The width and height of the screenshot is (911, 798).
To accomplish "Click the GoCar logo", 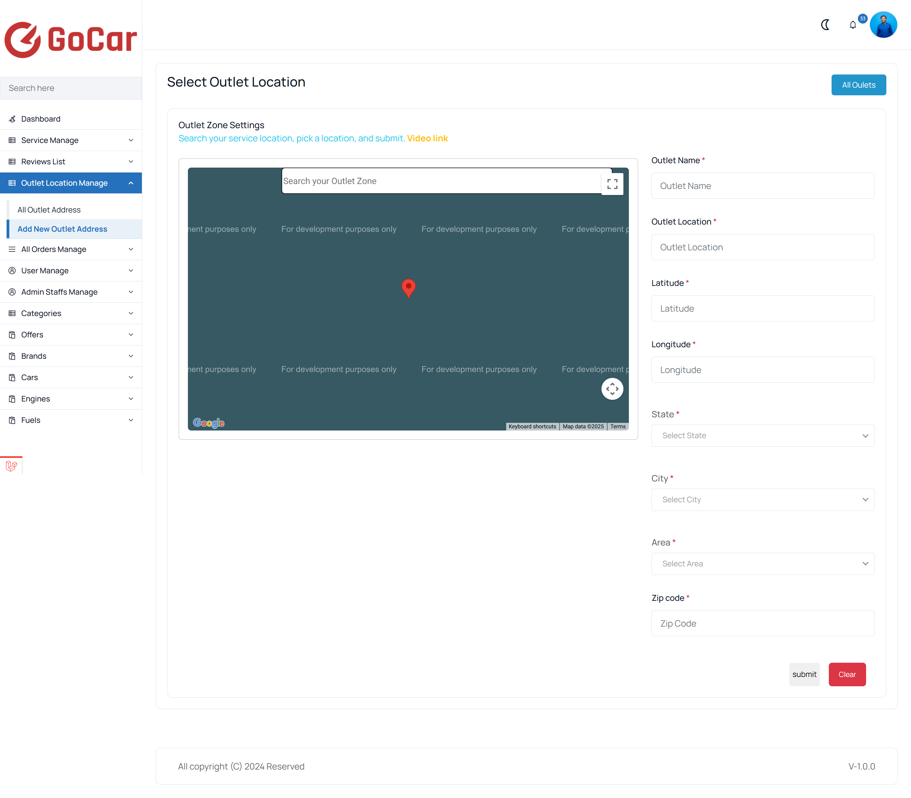I will click(x=70, y=40).
